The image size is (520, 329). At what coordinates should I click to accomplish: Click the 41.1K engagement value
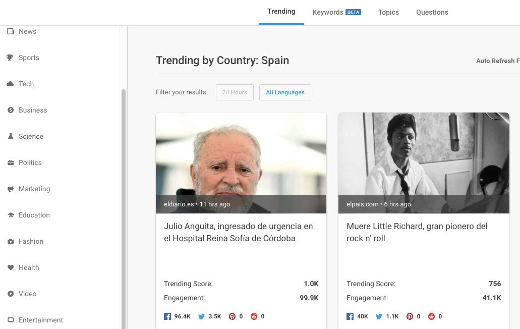pos(492,298)
